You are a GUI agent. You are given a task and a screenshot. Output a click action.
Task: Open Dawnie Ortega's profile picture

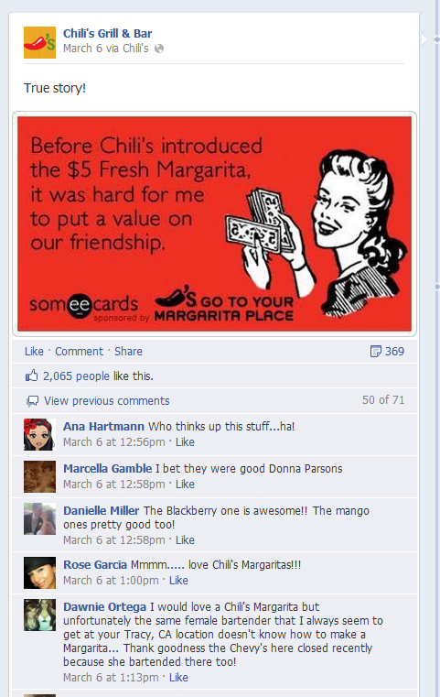tap(39, 615)
